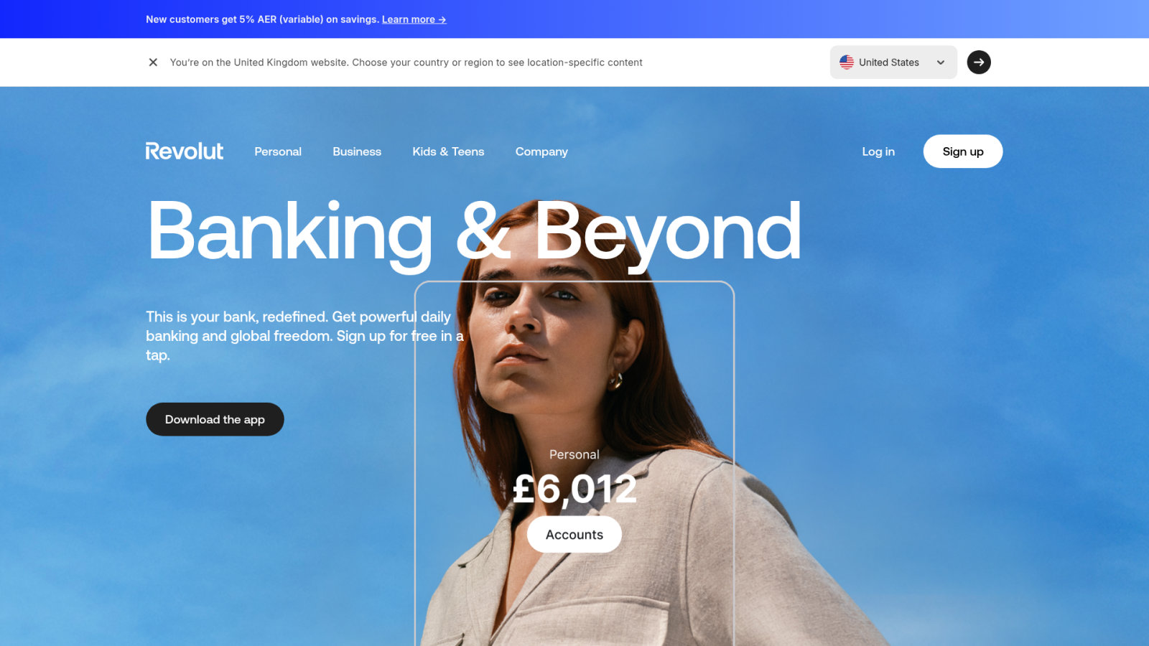Click the 5% AER promotional banner text
Viewport: 1149px width, 646px height.
(x=262, y=19)
